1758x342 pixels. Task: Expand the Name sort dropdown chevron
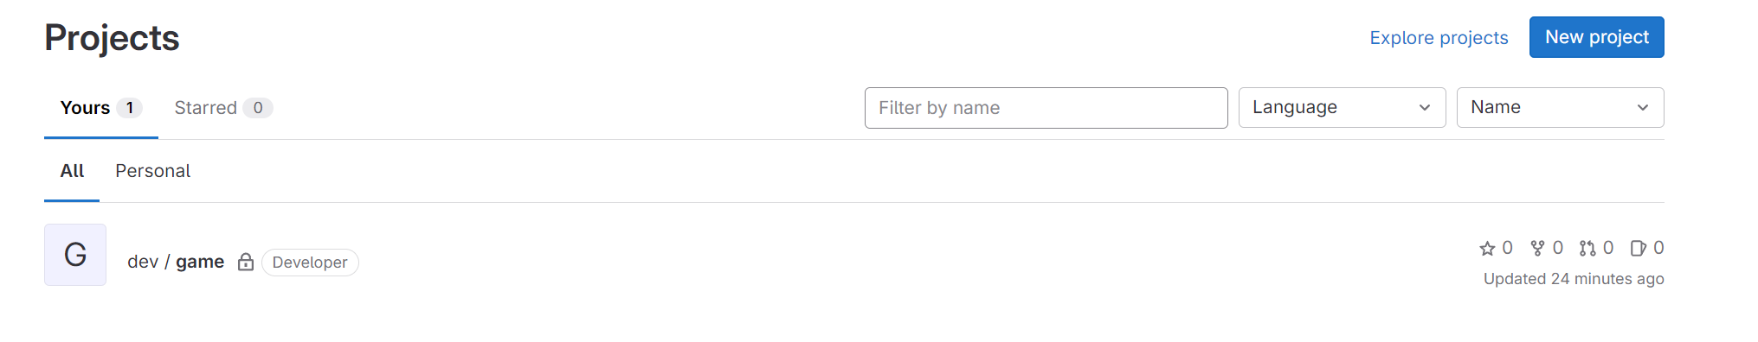point(1643,108)
